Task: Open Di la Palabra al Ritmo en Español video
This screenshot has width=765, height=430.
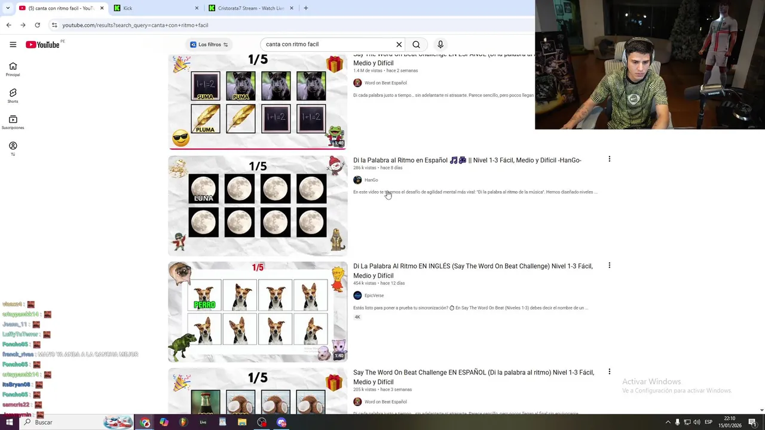Action: (x=467, y=160)
